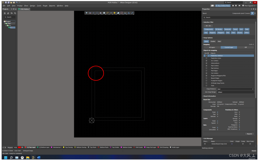The width and height of the screenshot is (259, 160).
Task: Open the Place menu
Action: coord(26,6)
